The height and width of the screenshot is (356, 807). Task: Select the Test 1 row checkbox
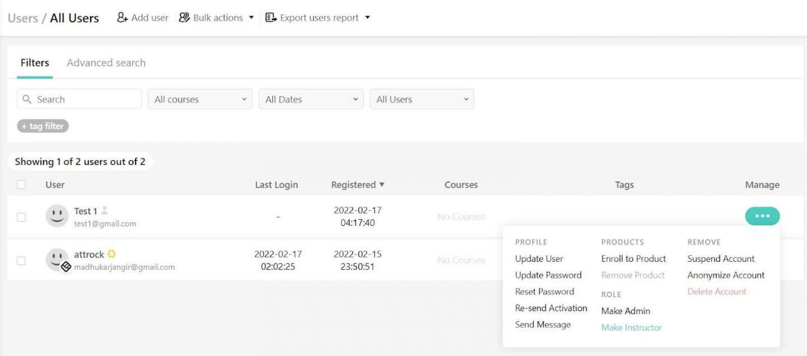21,217
